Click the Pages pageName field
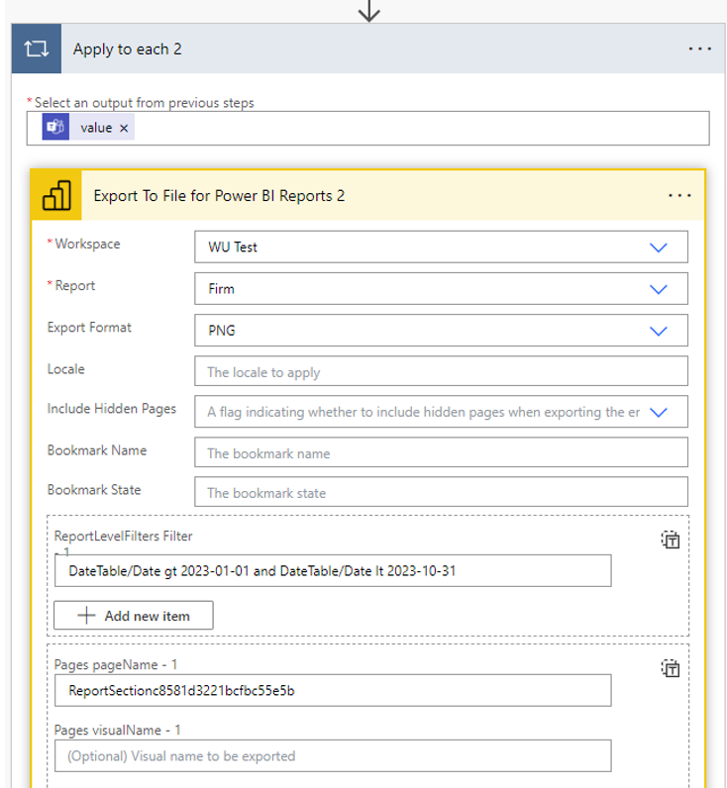The width and height of the screenshot is (727, 788). pos(332,690)
